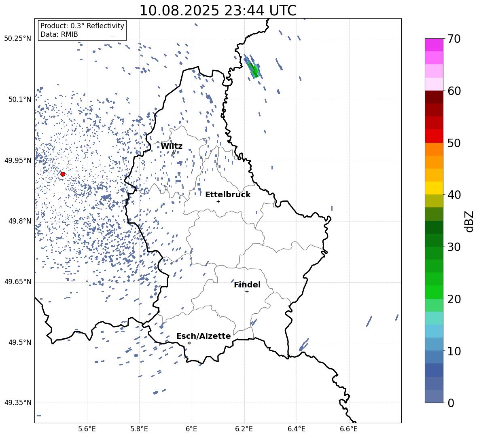
Task: Click the Product: 0.3° Reflectivity label
Action: (x=82, y=26)
